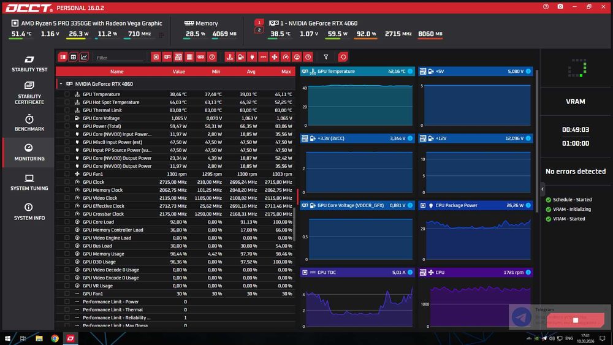Viewport: 613px width, 345px height.
Task: Select the GPU Thermal Limit row
Action: [x=175, y=110]
